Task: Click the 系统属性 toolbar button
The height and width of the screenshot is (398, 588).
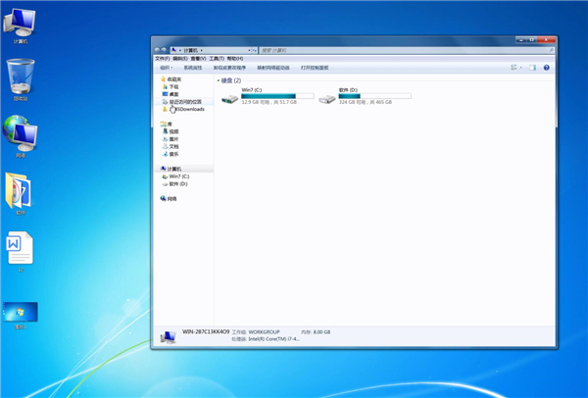Action: click(193, 68)
